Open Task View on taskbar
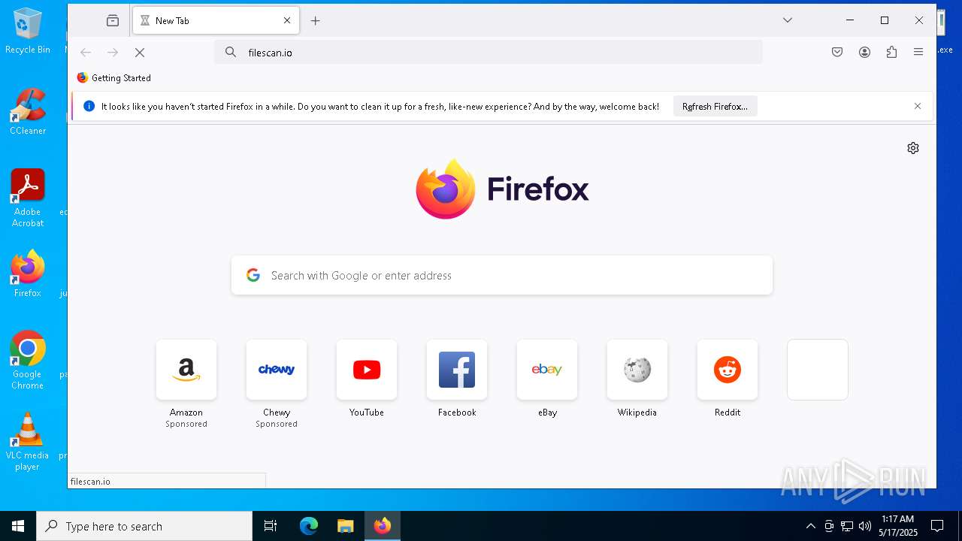The height and width of the screenshot is (541, 962). (271, 526)
